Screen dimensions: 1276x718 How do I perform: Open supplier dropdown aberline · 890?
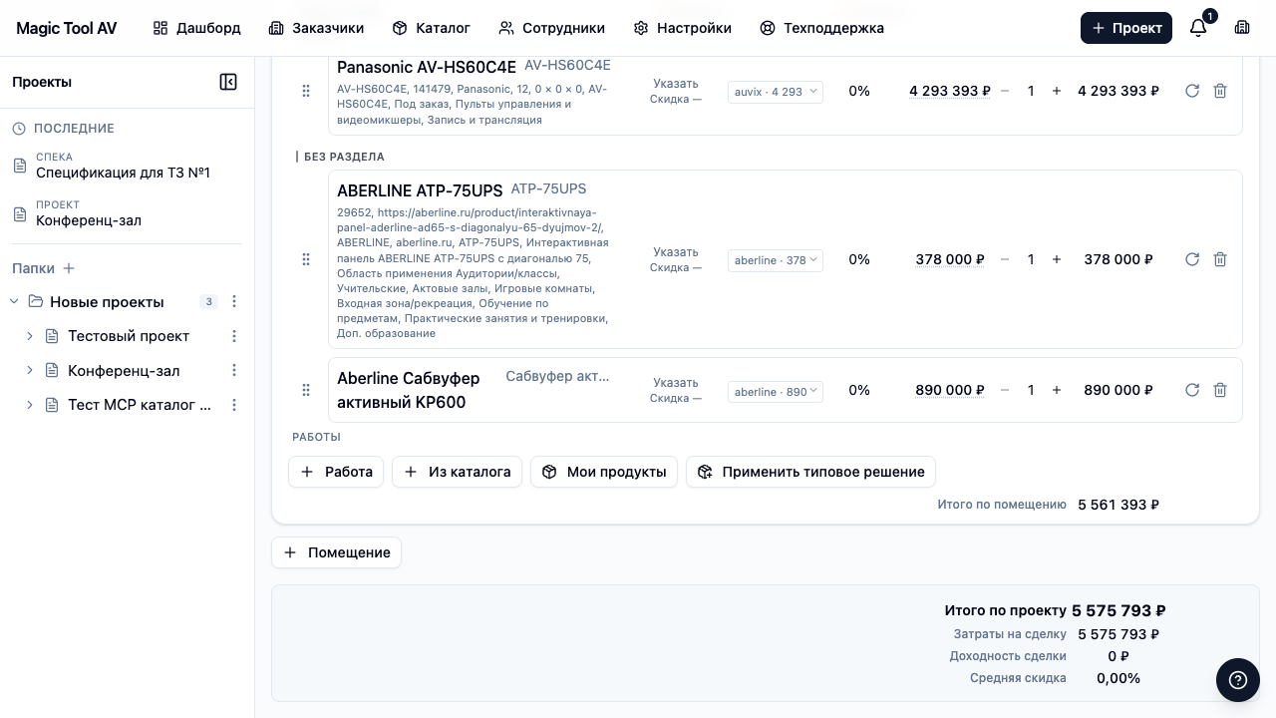click(x=776, y=392)
